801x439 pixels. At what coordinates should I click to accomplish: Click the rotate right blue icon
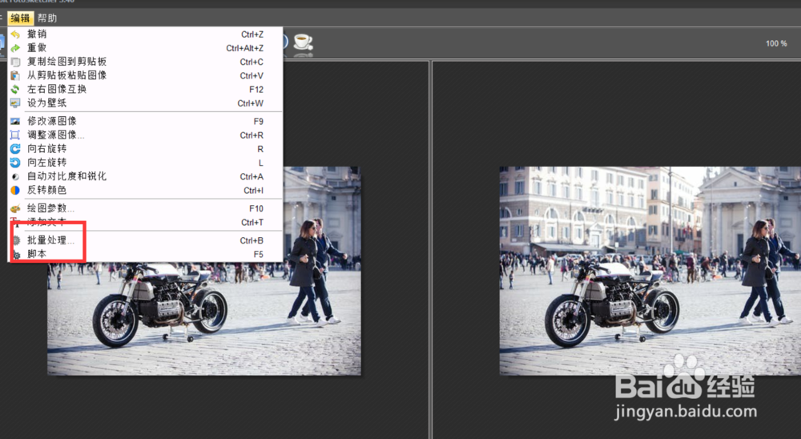[x=15, y=149]
